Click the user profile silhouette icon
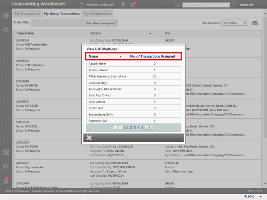This screenshot has width=267, height=200. coord(82,5)
